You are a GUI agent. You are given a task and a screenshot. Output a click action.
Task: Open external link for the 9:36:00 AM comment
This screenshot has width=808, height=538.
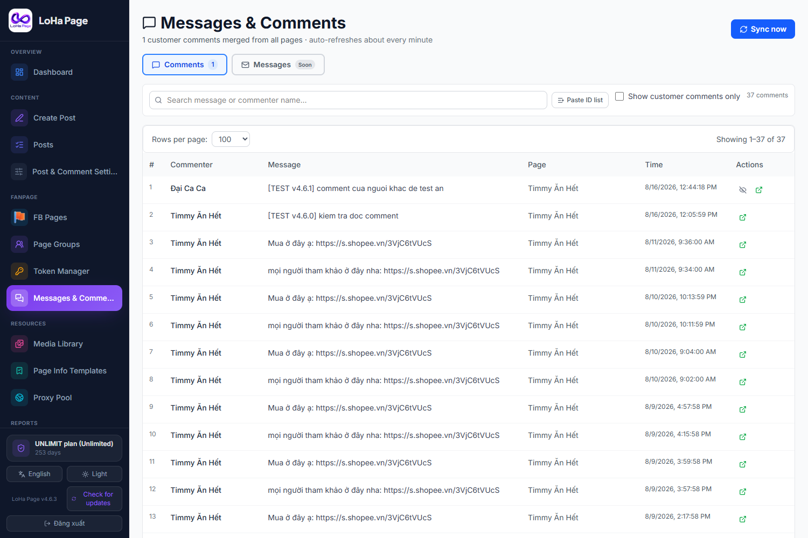(x=743, y=245)
